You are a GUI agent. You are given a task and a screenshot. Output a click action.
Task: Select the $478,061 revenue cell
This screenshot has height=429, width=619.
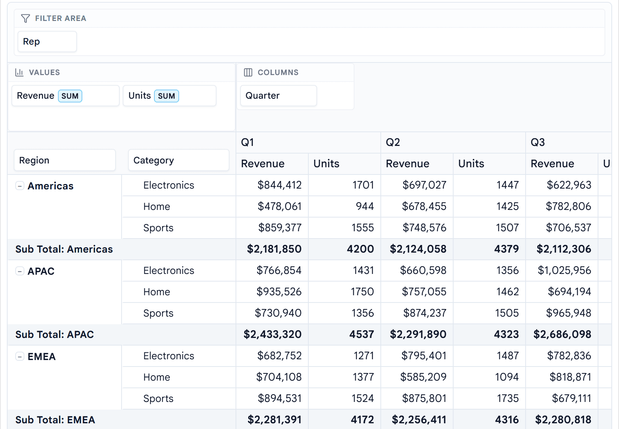pos(272,206)
